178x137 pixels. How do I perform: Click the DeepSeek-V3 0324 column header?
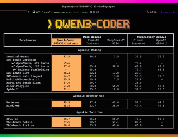pyautogui.click(x=116, y=42)
